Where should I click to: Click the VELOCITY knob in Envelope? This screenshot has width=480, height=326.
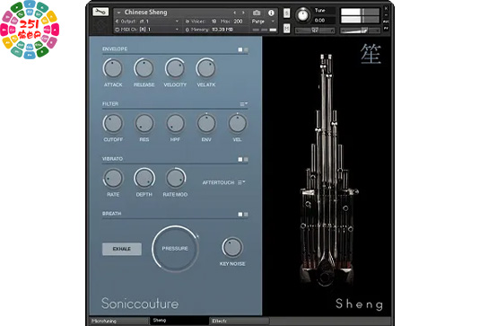(x=175, y=68)
